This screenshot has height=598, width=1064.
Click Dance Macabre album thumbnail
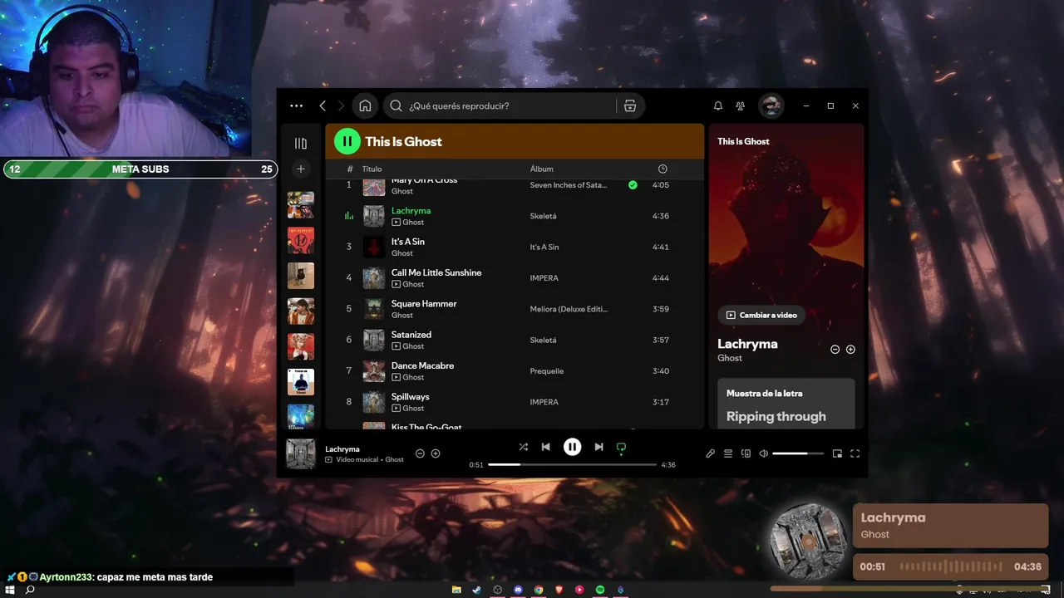pos(374,371)
